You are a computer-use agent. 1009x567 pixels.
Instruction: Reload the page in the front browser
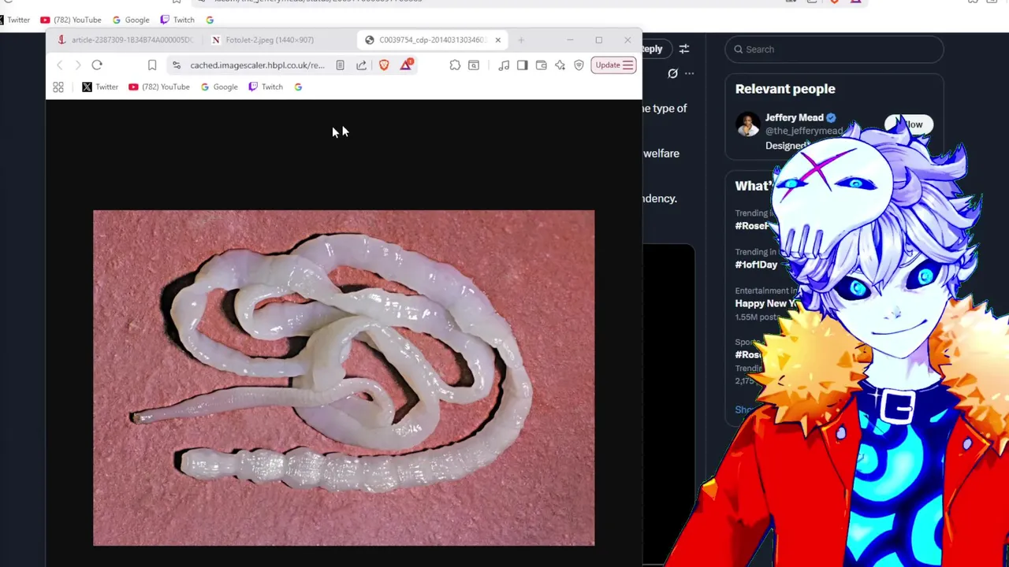pos(97,65)
